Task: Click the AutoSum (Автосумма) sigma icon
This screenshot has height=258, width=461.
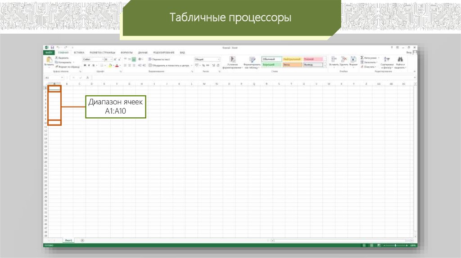Action: click(x=362, y=58)
